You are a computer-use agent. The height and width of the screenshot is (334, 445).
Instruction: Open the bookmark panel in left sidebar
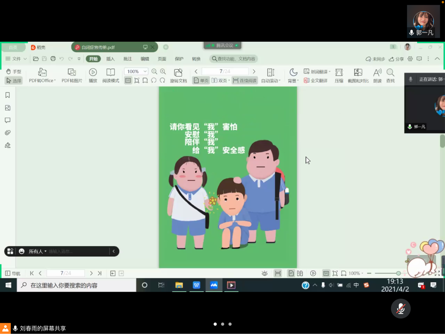tap(8, 95)
